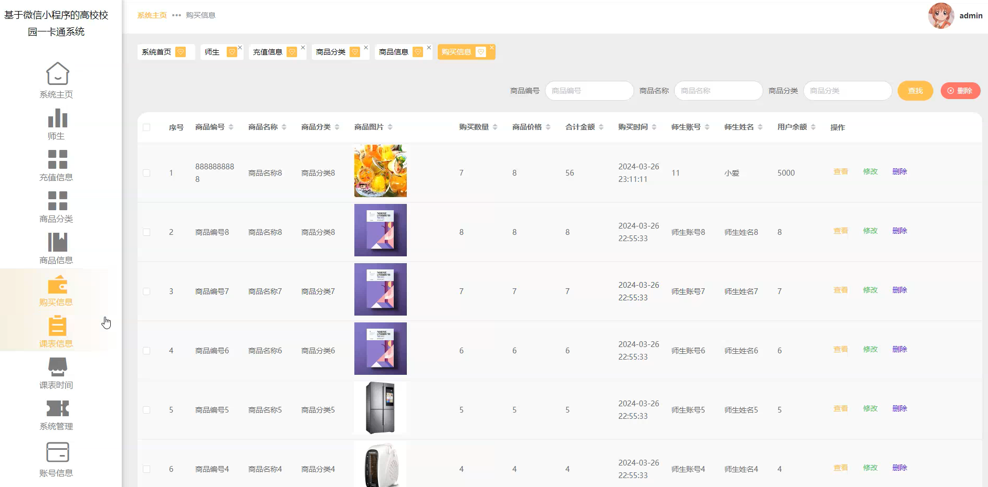Open 课表时间 shop sidebar icon

[57, 367]
